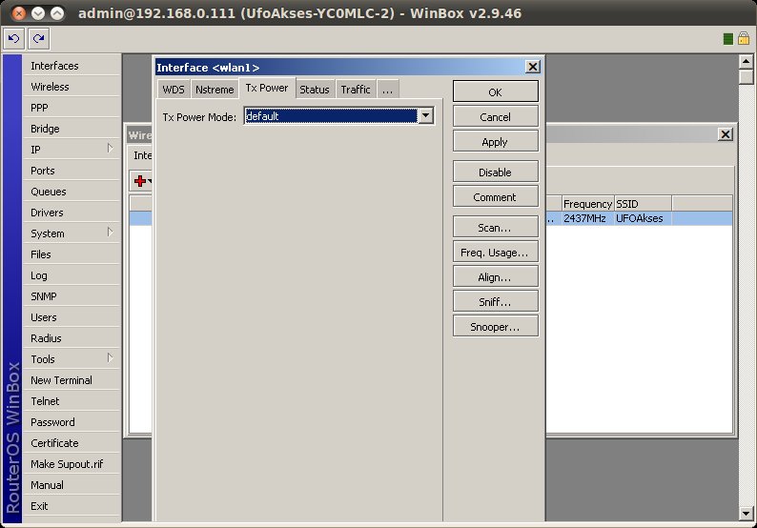Open the Certificate menu item
Screen dimensions: 757x528
(x=72, y=442)
